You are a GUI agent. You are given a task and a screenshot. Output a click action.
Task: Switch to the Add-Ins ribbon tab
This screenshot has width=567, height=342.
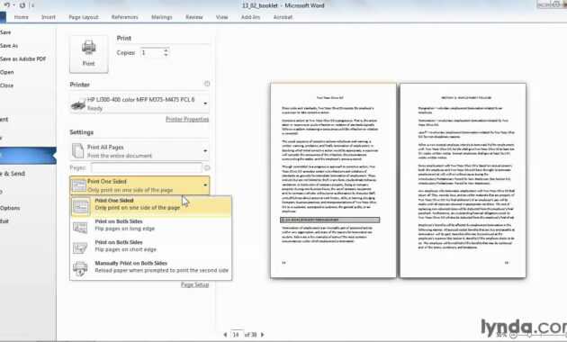tap(250, 17)
